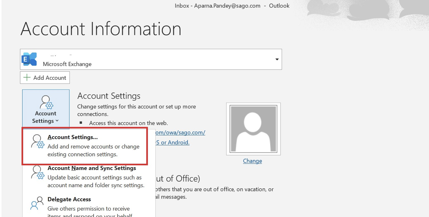Click the Add Account button
Image resolution: width=429 pixels, height=217 pixels.
(45, 78)
